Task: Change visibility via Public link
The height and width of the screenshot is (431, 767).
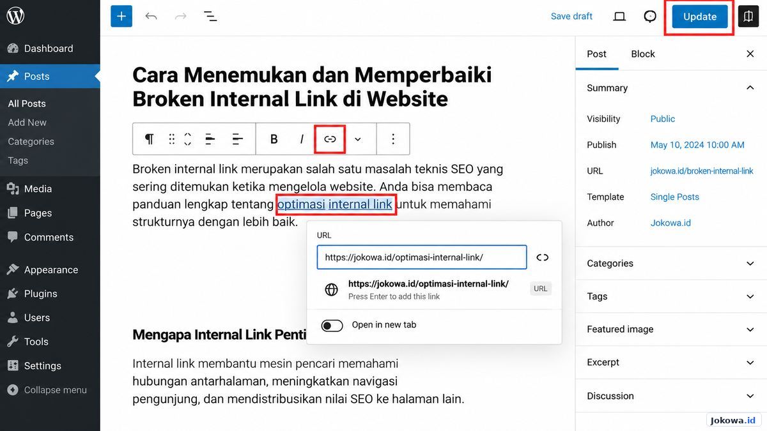Action: point(663,119)
